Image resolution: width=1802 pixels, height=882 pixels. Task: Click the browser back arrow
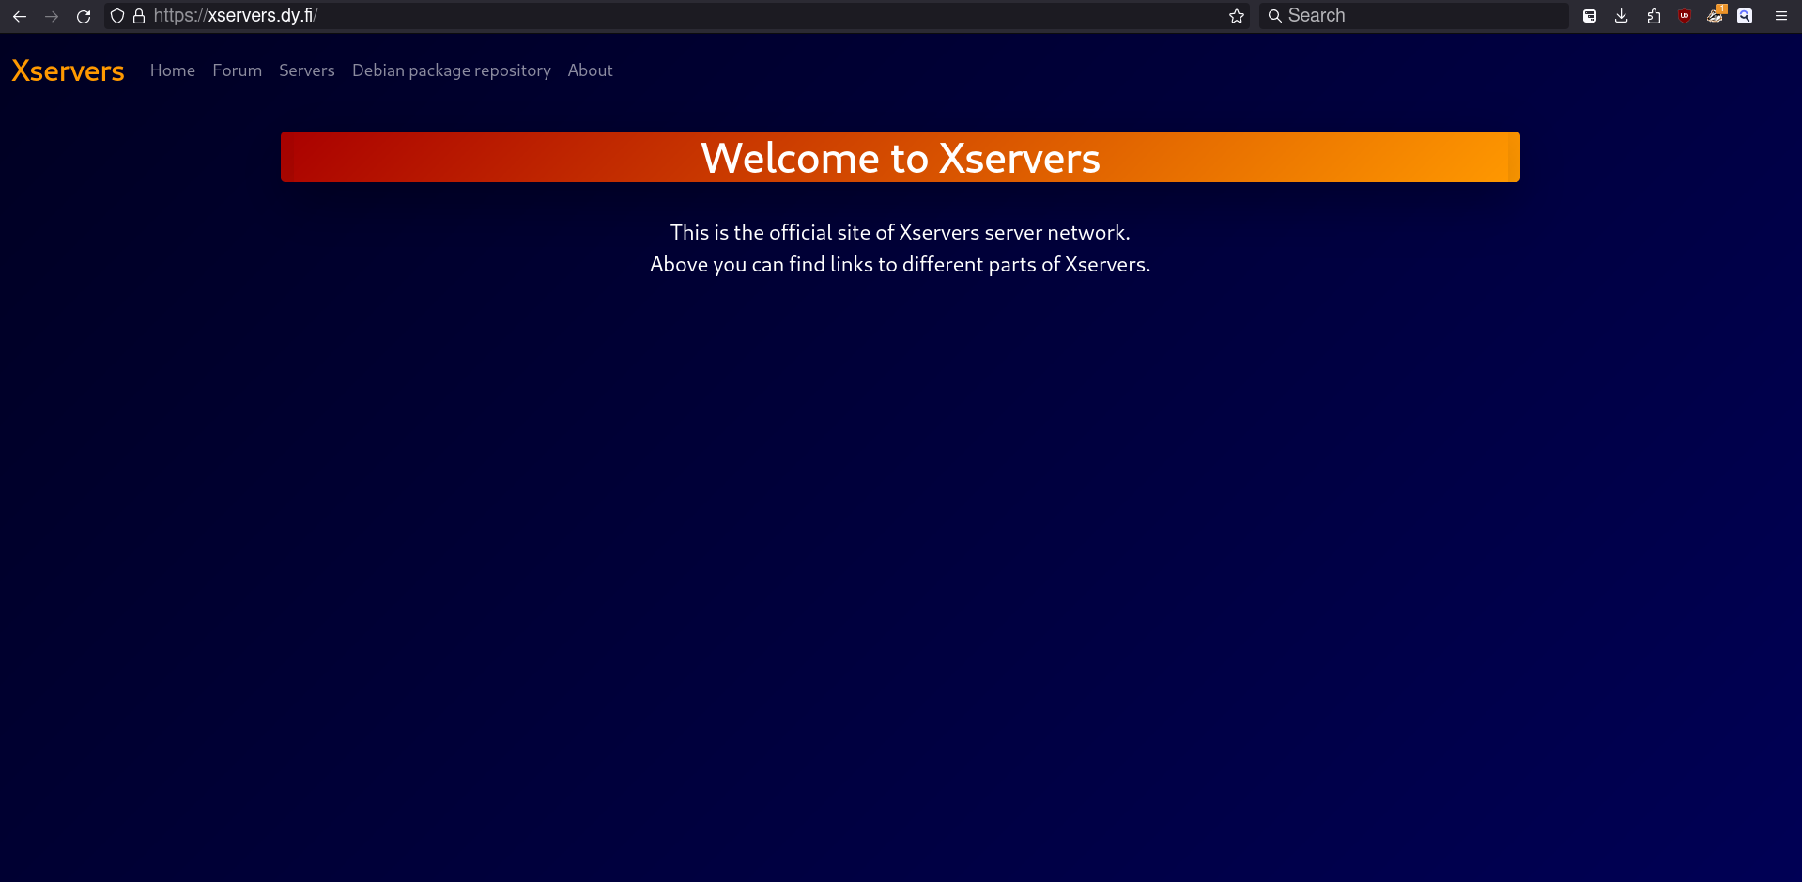[x=20, y=16]
